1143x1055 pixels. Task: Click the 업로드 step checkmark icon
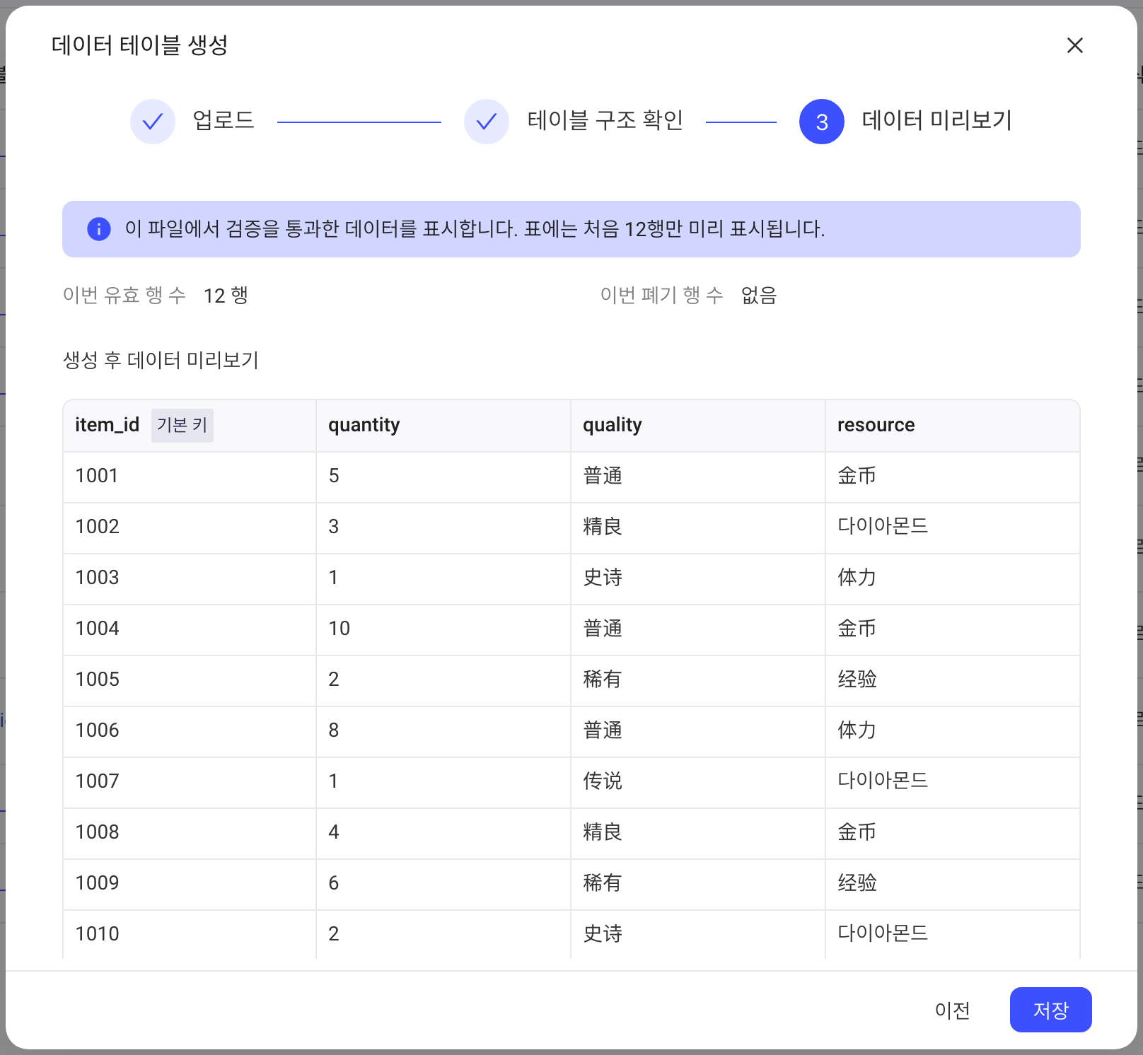(x=153, y=122)
